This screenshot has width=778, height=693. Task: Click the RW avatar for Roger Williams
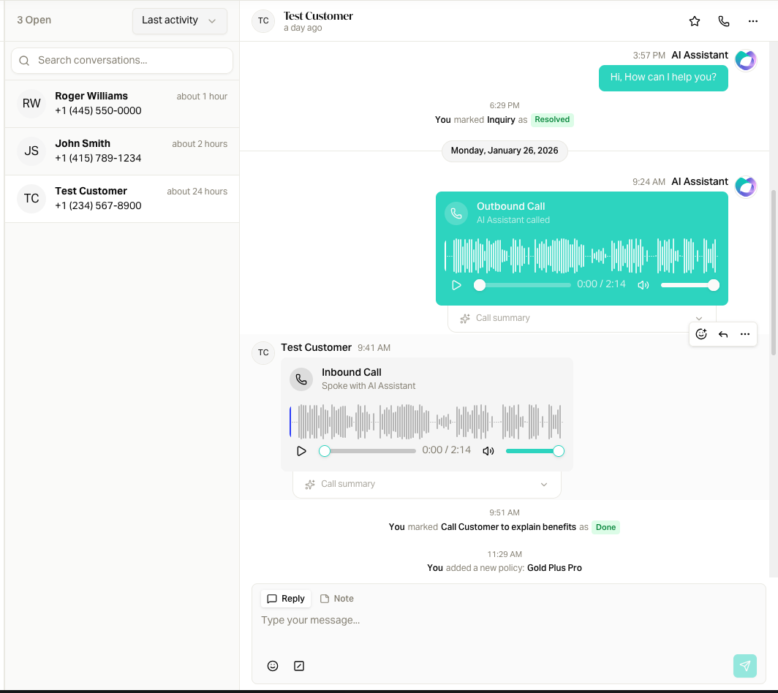coord(31,103)
